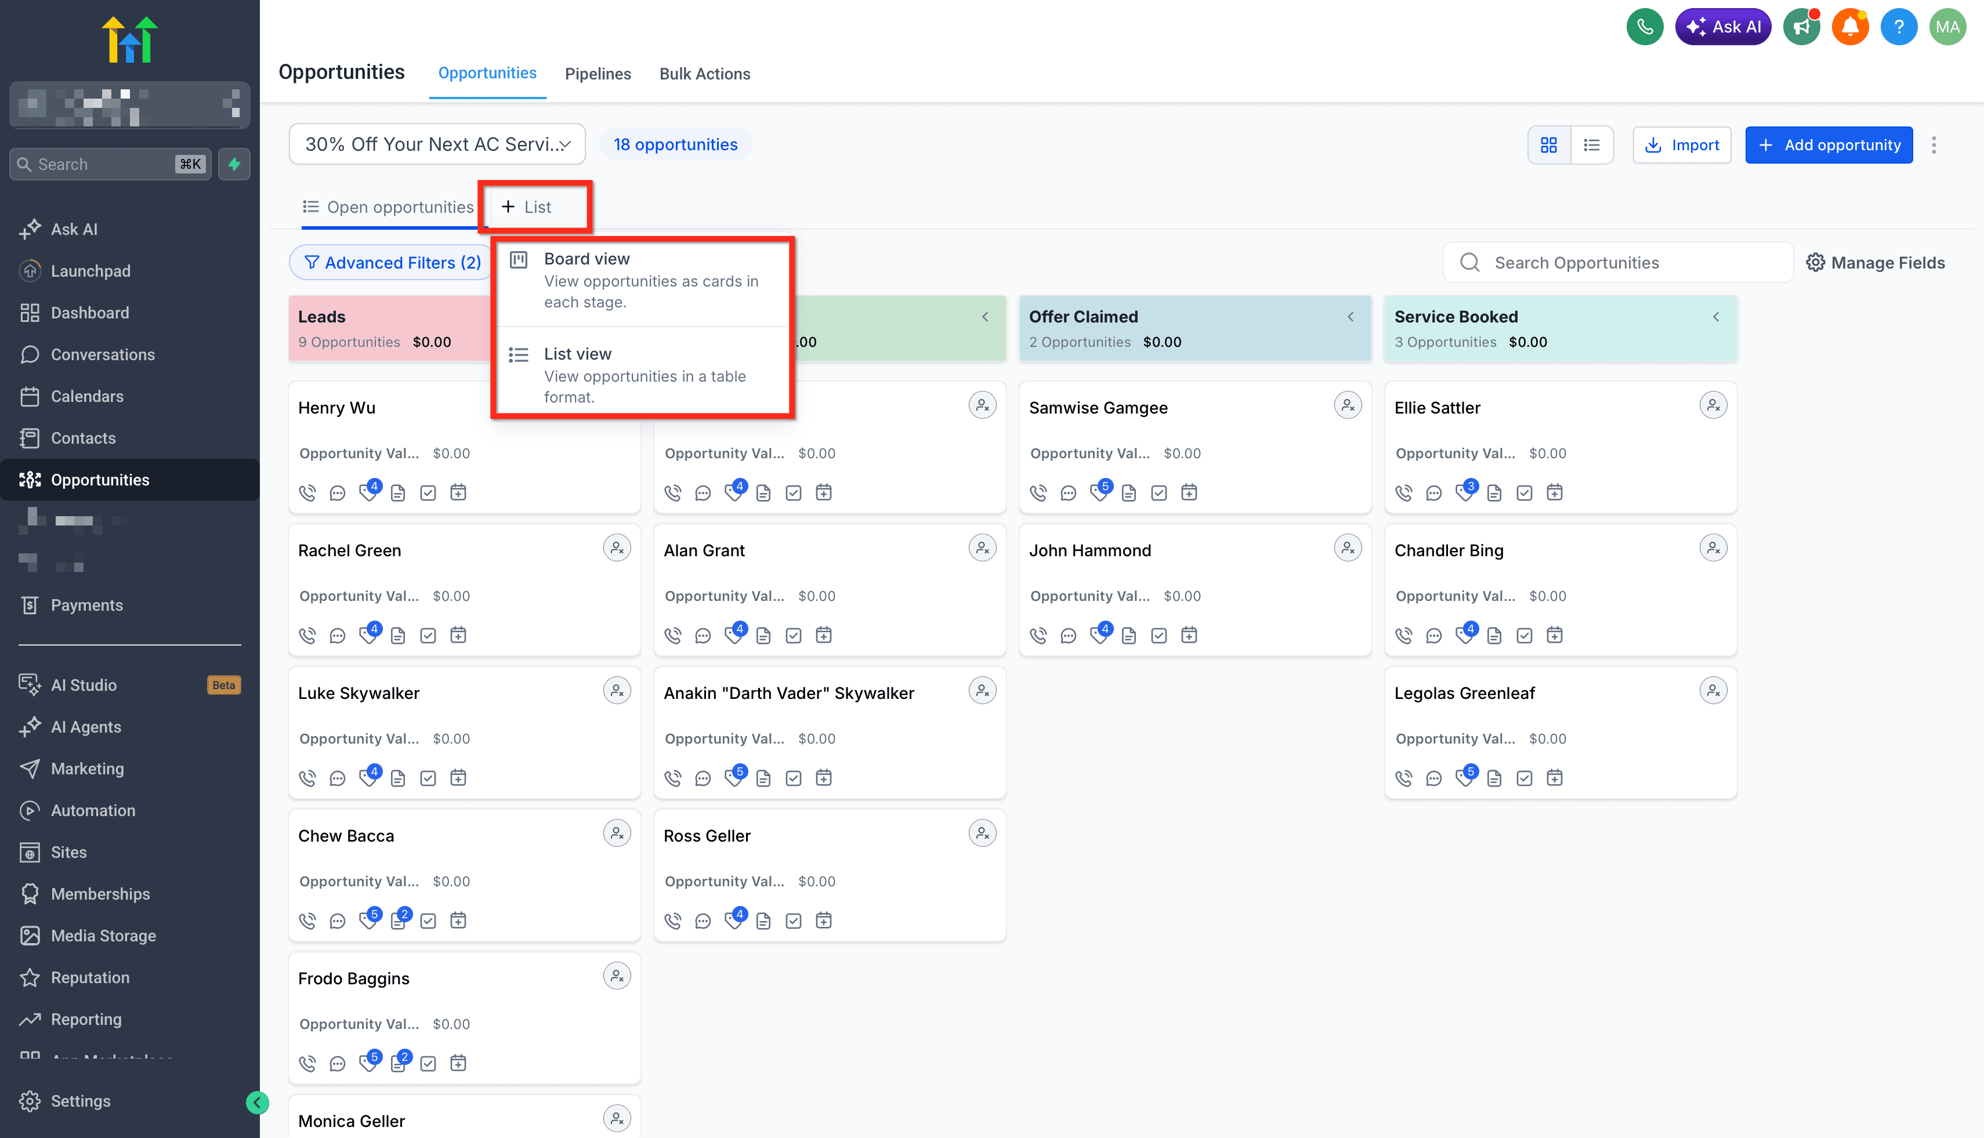The width and height of the screenshot is (1984, 1138).
Task: Open the three-dot more options menu
Action: click(1934, 146)
